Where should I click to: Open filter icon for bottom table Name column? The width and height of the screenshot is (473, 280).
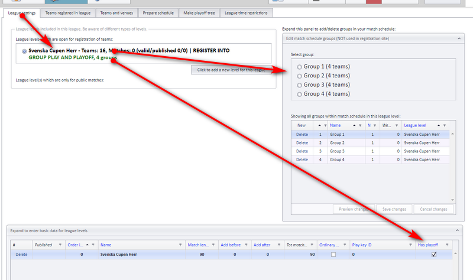tap(180, 245)
